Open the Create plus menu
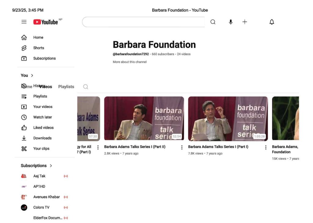Image resolution: width=313 pixels, height=223 pixels. 245,22
